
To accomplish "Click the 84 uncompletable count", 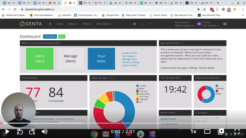I will 56,93.
